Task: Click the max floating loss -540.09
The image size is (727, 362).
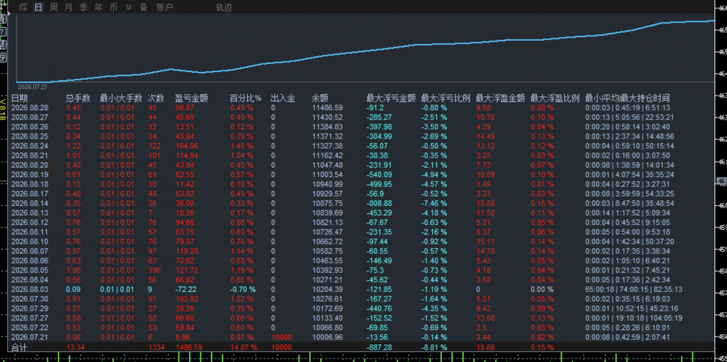Action: click(x=379, y=174)
